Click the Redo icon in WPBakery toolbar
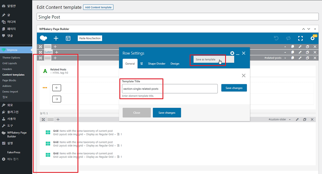Screen dimensions: 322x174 point(288,38)
